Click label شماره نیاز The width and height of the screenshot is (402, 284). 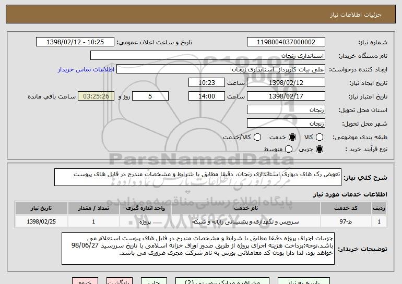coord(373,42)
